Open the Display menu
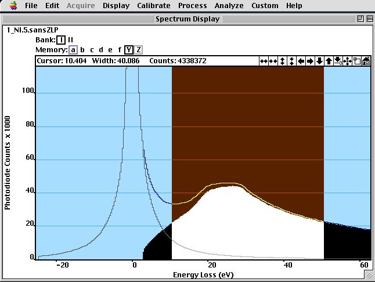 click(116, 5)
